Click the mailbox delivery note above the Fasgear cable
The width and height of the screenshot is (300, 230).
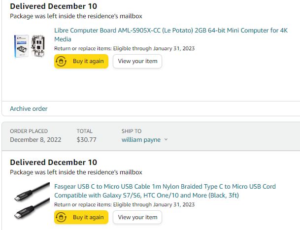click(76, 172)
